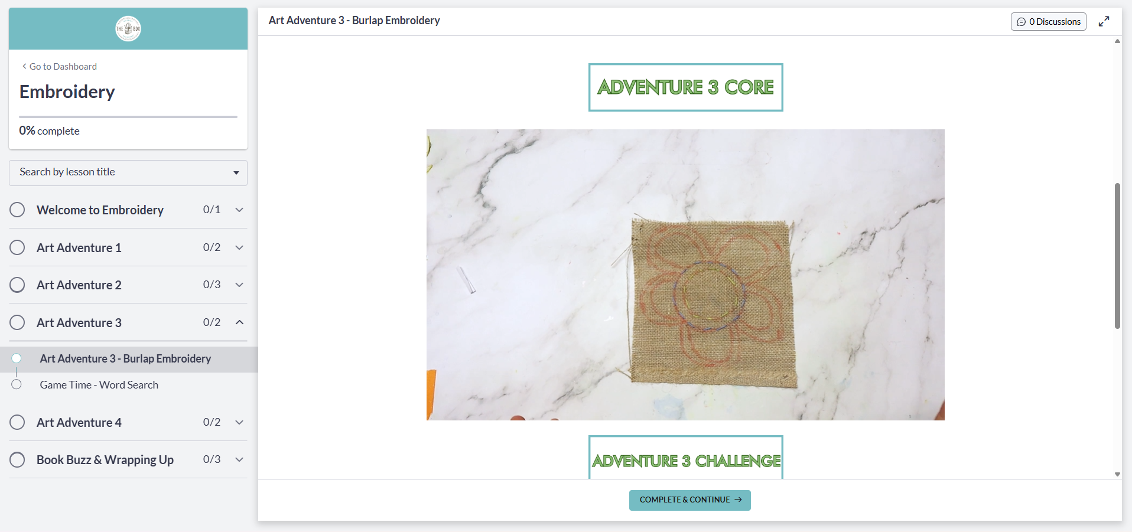Click the Embroidery course progress bar
The height and width of the screenshot is (532, 1132).
click(x=128, y=117)
